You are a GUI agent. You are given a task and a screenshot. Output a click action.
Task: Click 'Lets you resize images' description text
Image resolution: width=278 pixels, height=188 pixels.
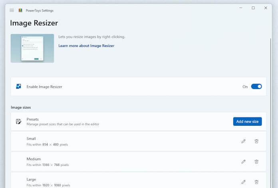tap(91, 37)
